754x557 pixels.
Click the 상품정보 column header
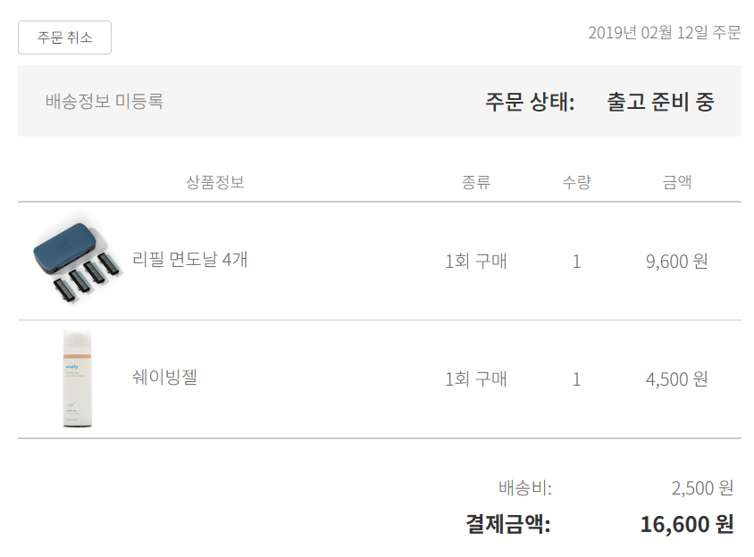click(x=215, y=182)
